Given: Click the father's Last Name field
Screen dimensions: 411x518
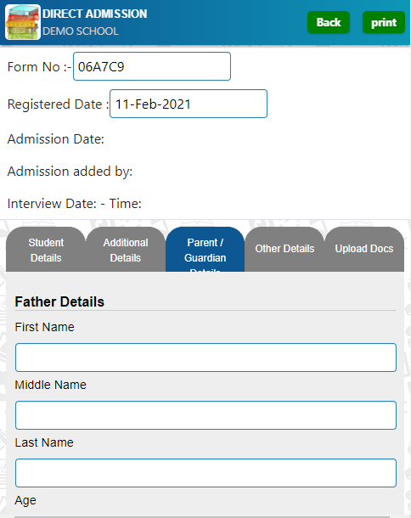Looking at the screenshot, I should coord(205,473).
